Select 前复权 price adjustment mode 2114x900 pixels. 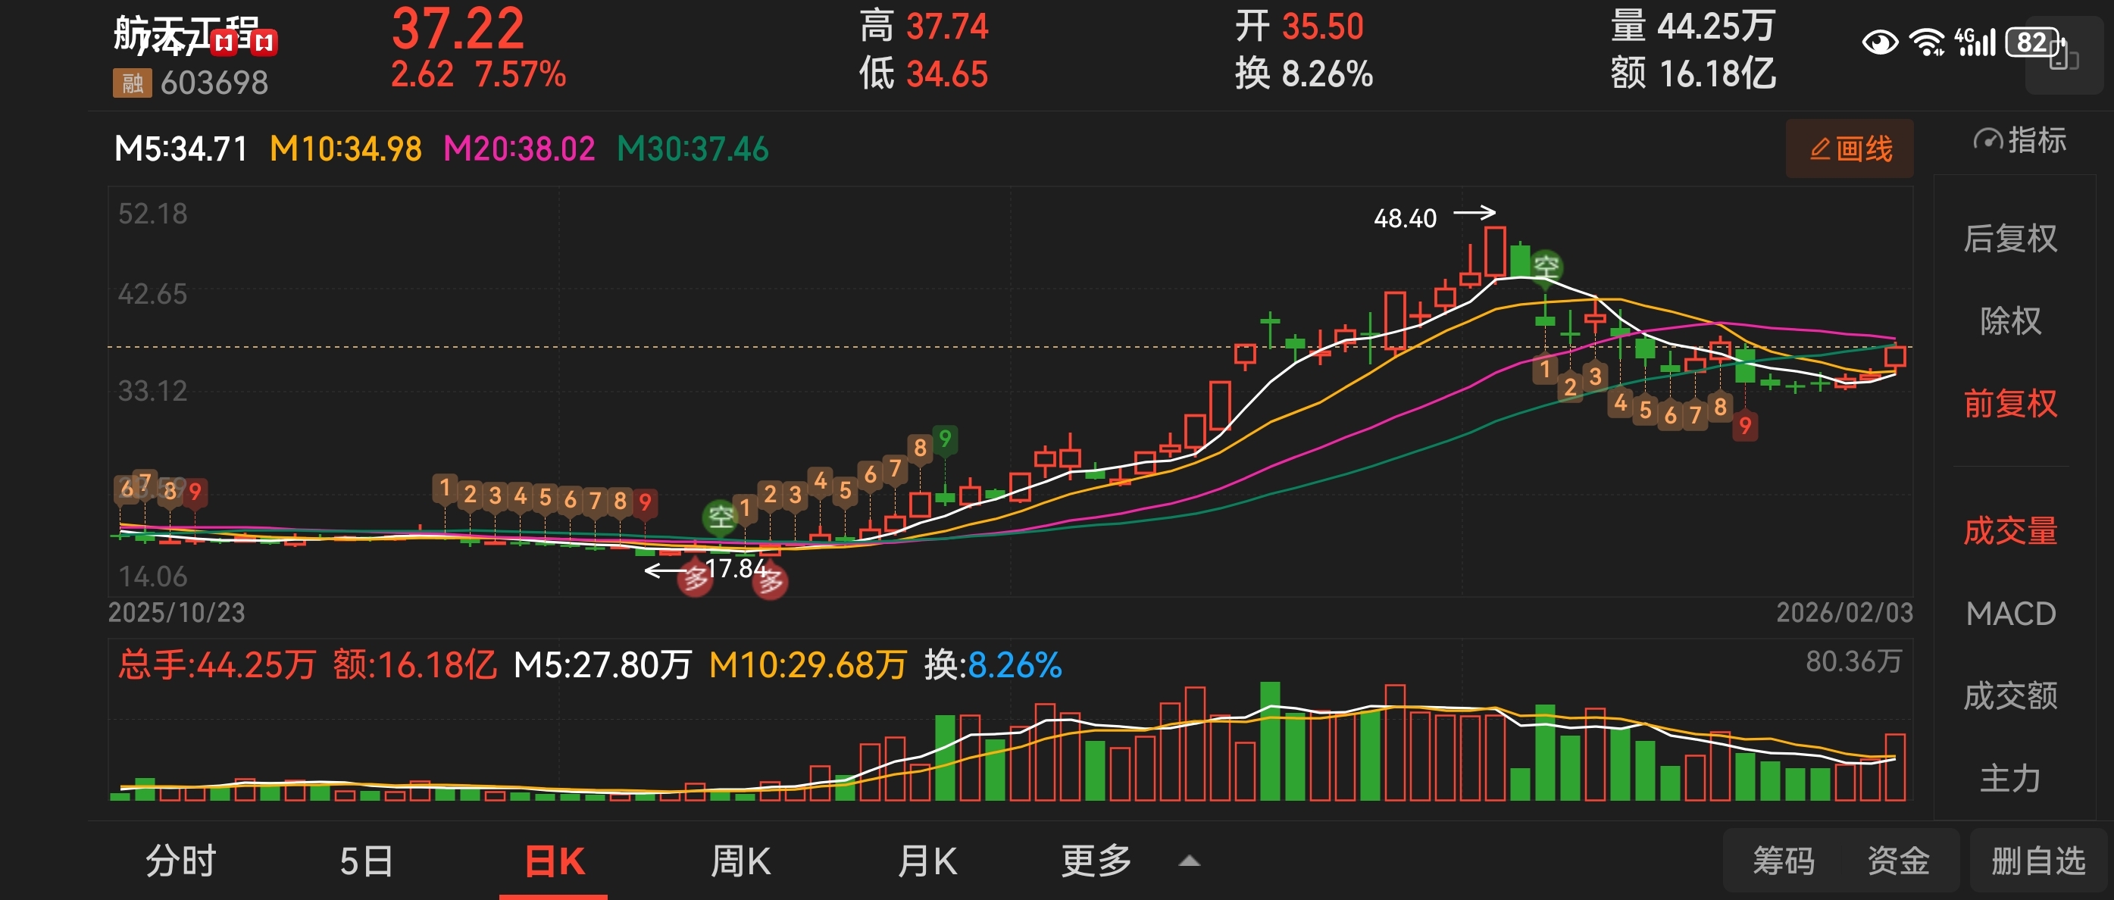[x=2009, y=404]
